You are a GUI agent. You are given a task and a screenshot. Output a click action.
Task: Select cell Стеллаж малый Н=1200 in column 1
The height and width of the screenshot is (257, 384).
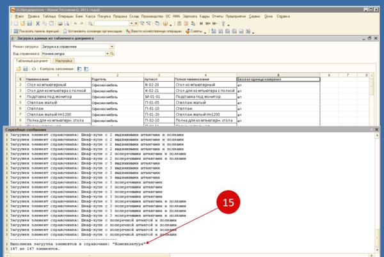58,114
